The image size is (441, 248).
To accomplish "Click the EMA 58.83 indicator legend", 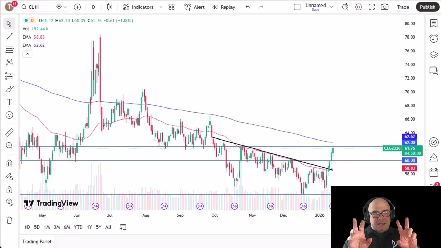I will (x=33, y=37).
